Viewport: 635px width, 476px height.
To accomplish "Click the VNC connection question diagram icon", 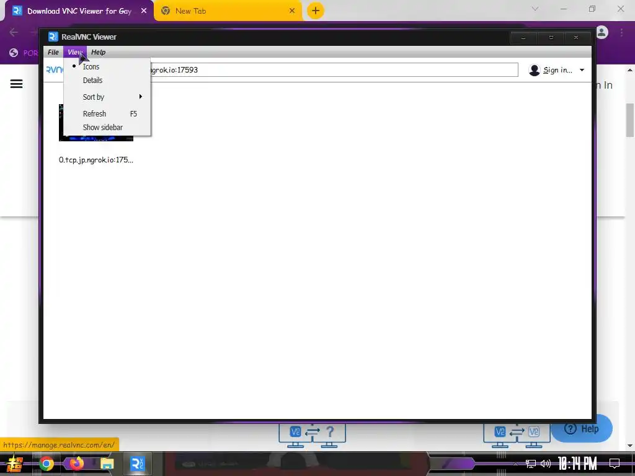I will coord(313,435).
